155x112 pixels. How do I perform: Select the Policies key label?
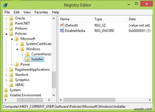21,34
